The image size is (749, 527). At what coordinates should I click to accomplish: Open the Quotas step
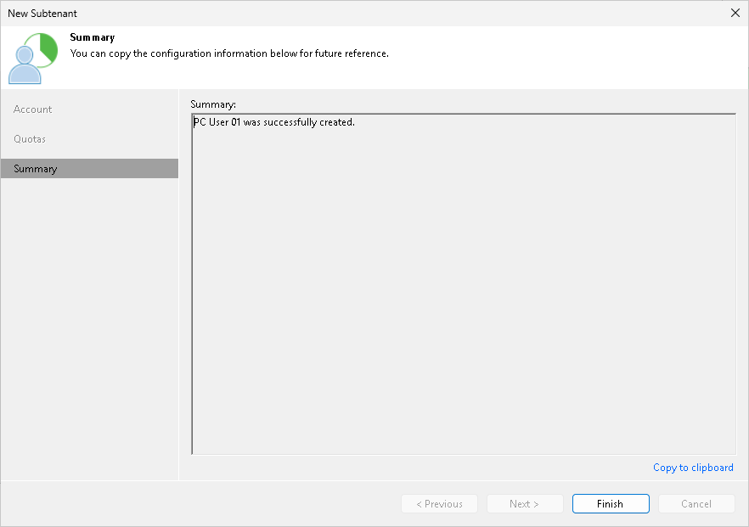pyautogui.click(x=29, y=138)
